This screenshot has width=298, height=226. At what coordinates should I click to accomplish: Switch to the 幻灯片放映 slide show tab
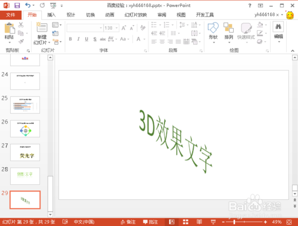click(136, 15)
